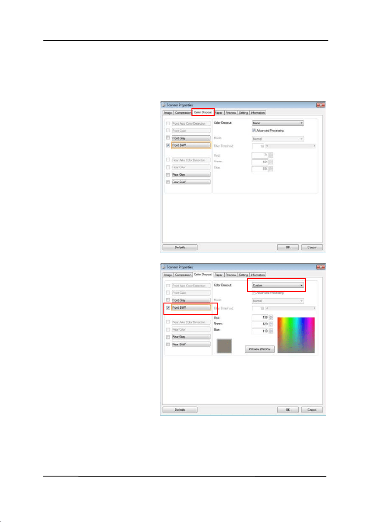Open Color Dropout dropdown showing Custom
The width and height of the screenshot is (368, 522).
coord(278,285)
